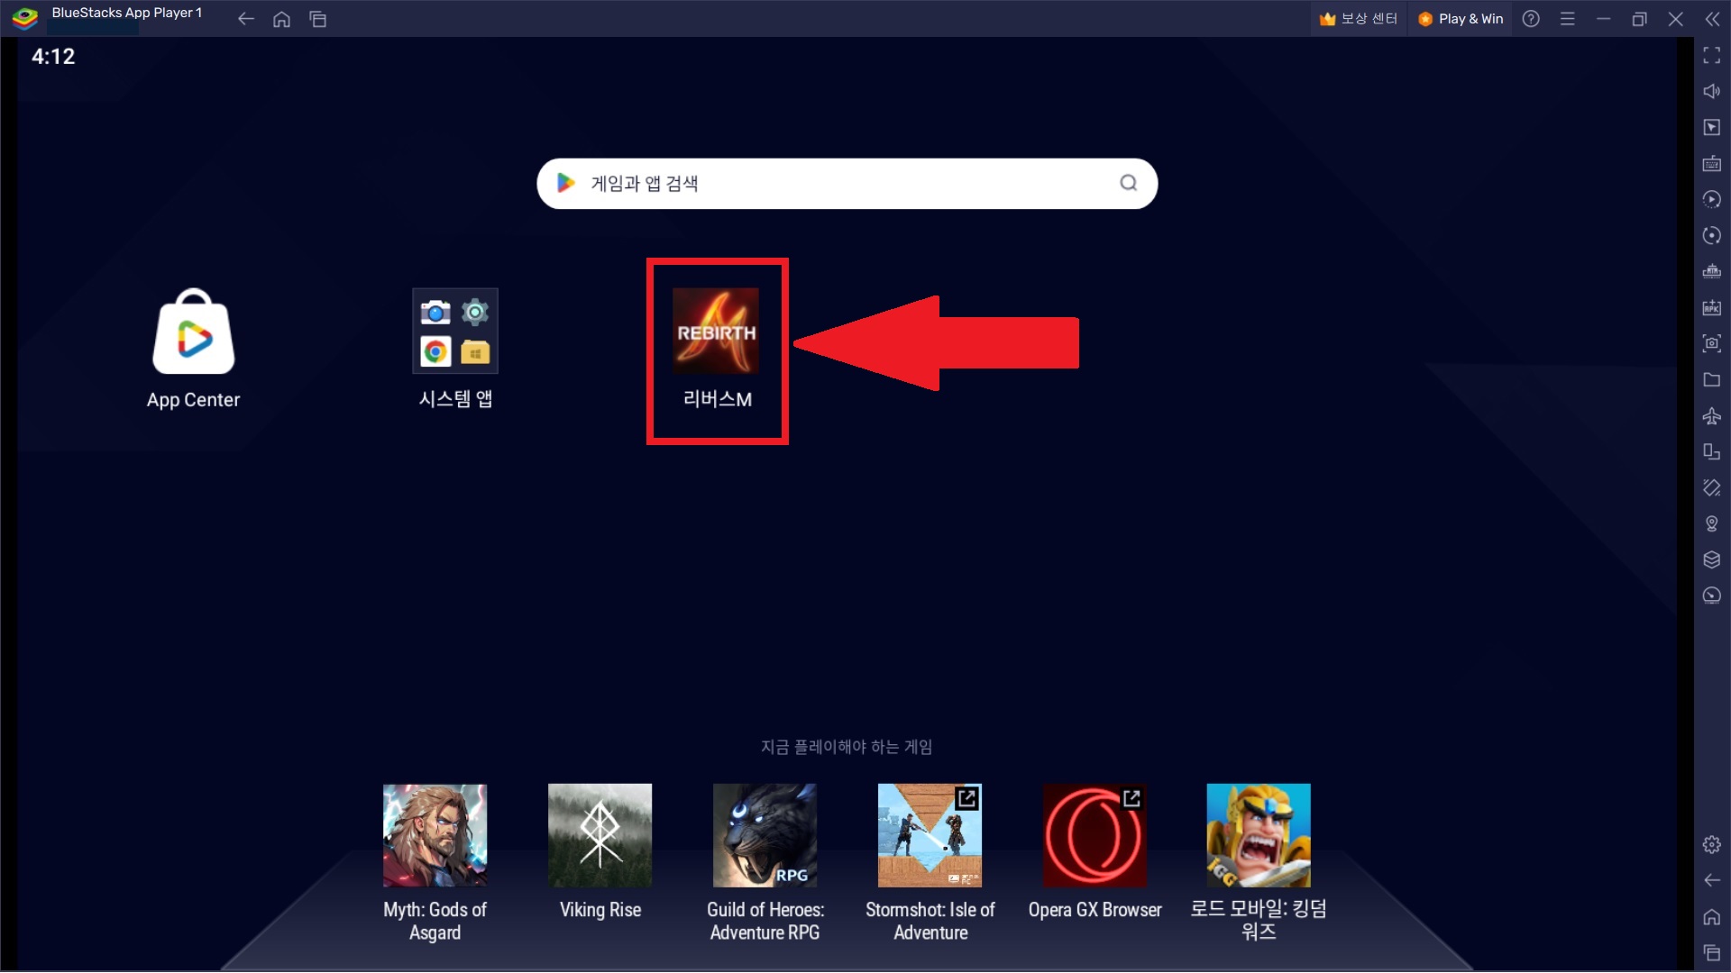Open Myth: Gods of Asgard game
Viewport: 1731px width, 973px height.
[435, 835]
